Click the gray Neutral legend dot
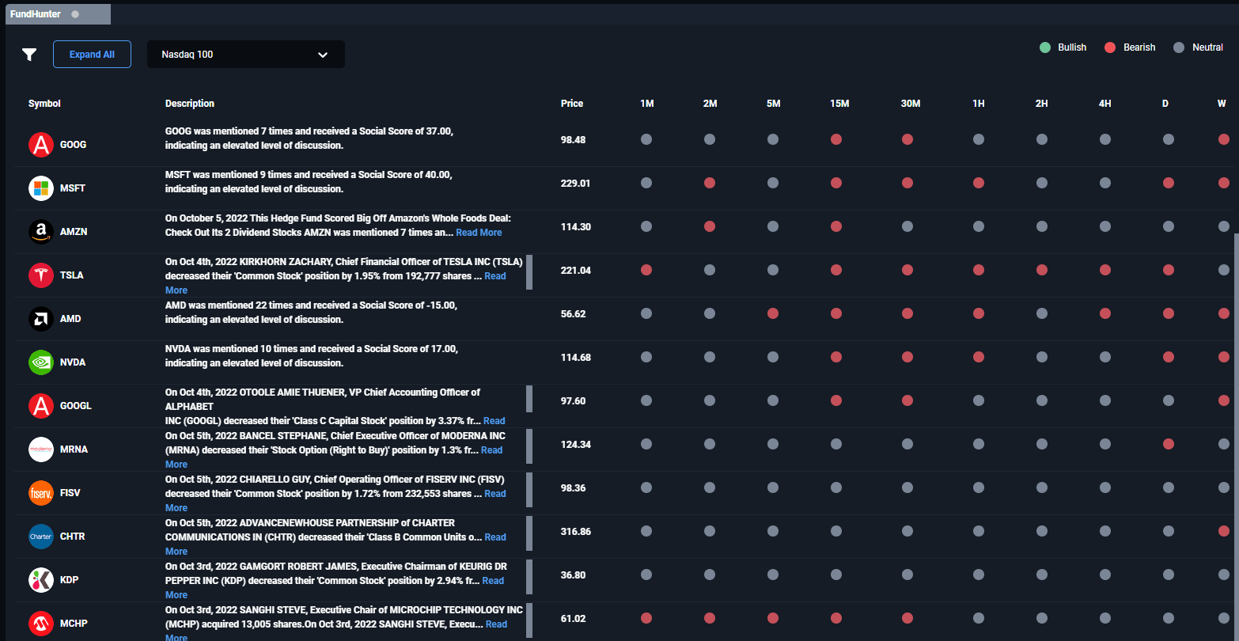Image resolution: width=1239 pixels, height=641 pixels. (x=1179, y=47)
